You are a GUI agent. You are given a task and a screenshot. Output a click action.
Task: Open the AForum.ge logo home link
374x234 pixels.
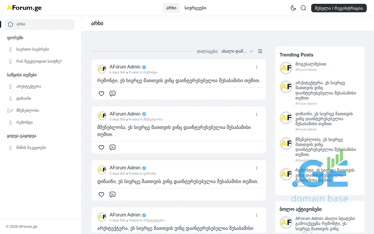(24, 8)
